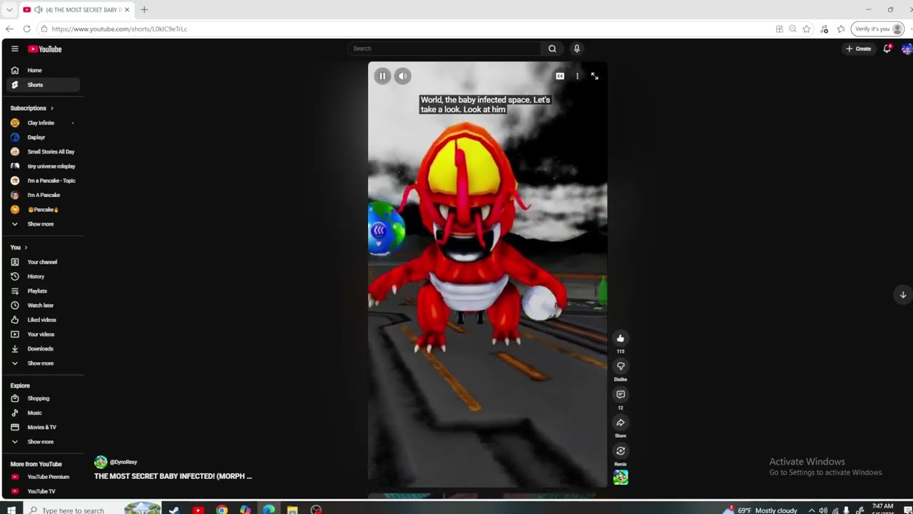Enter fullscreen for the Short

[x=595, y=76]
